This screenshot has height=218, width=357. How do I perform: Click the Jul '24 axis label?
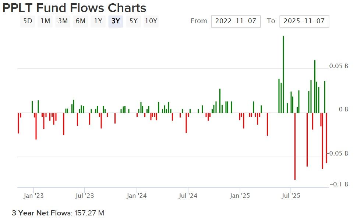click(x=188, y=196)
